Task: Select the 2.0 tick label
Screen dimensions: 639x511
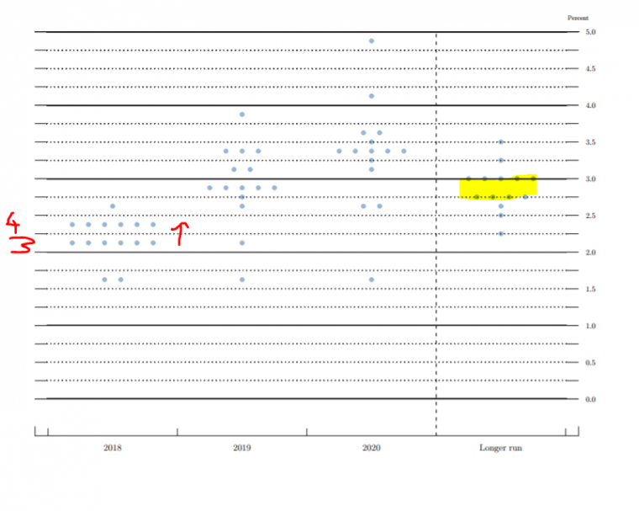Action: [x=590, y=253]
